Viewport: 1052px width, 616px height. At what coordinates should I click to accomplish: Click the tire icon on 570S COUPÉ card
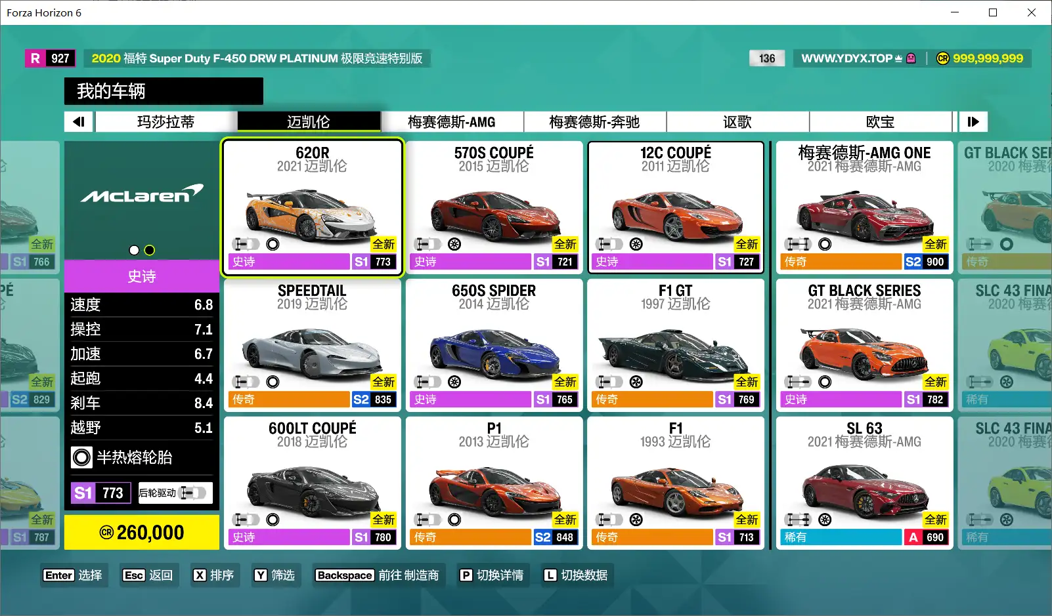[x=454, y=244]
